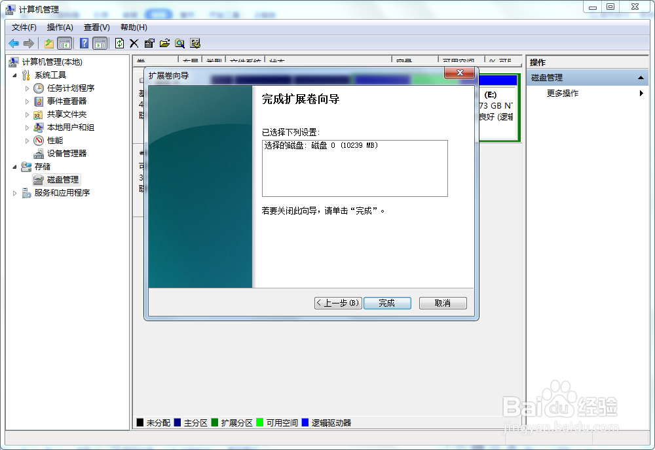Viewport: 655px width, 450px height.
Task: Select 服务和应用程序 in the tree
Action: click(62, 193)
